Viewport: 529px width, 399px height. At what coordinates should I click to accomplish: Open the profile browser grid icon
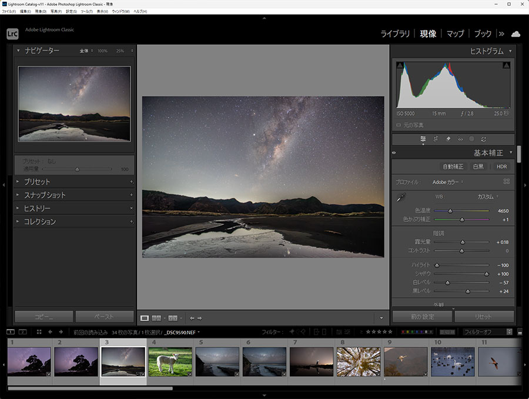507,182
